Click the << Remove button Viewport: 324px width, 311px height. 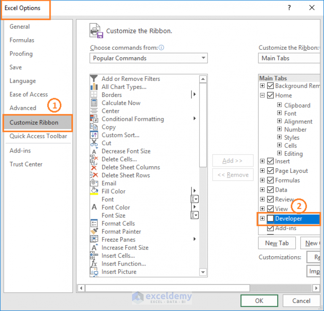coord(233,175)
